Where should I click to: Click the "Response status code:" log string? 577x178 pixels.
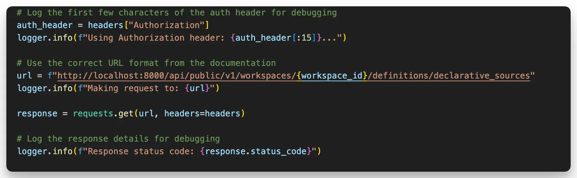point(141,151)
